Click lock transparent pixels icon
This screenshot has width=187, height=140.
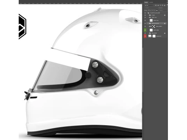pos(149,10)
